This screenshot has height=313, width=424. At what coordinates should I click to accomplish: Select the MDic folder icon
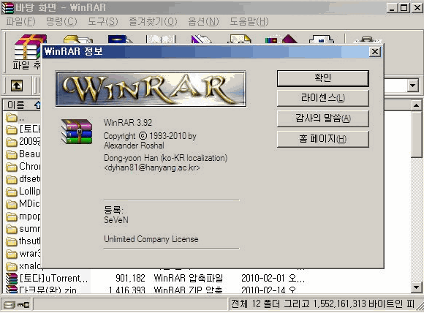[x=12, y=204]
